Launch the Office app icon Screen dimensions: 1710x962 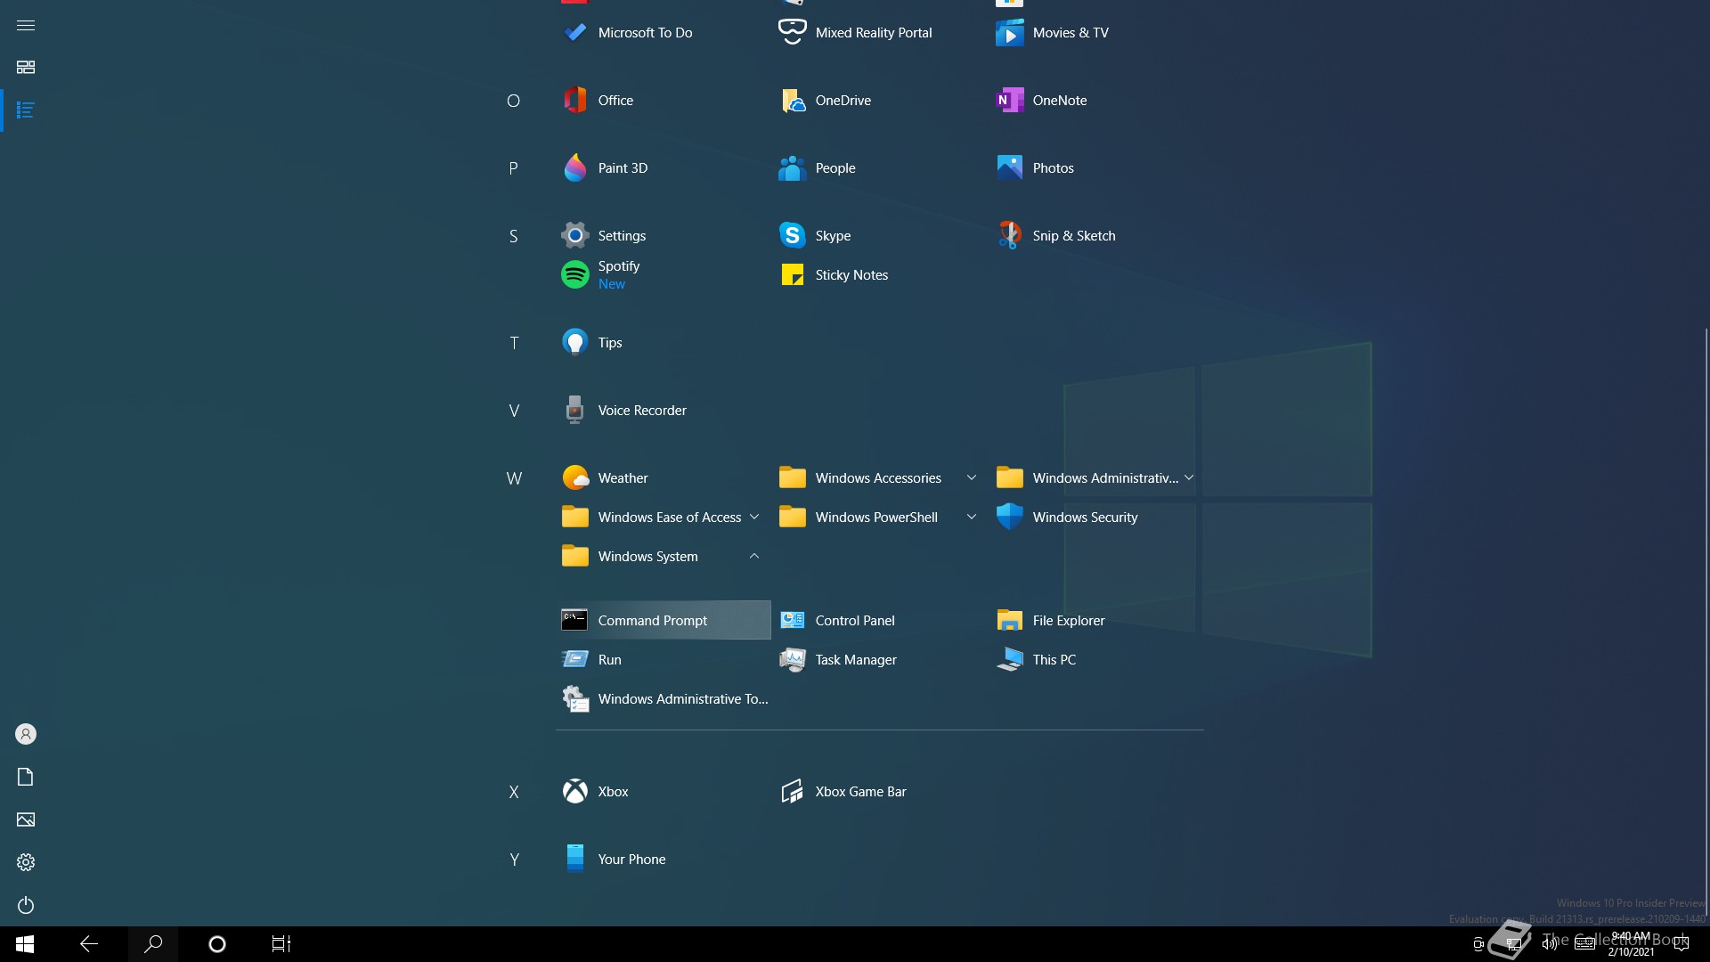point(575,101)
